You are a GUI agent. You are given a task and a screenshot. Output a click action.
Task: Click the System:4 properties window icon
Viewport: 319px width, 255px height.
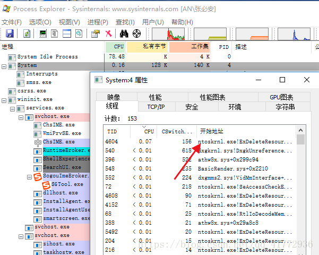tap(99, 80)
